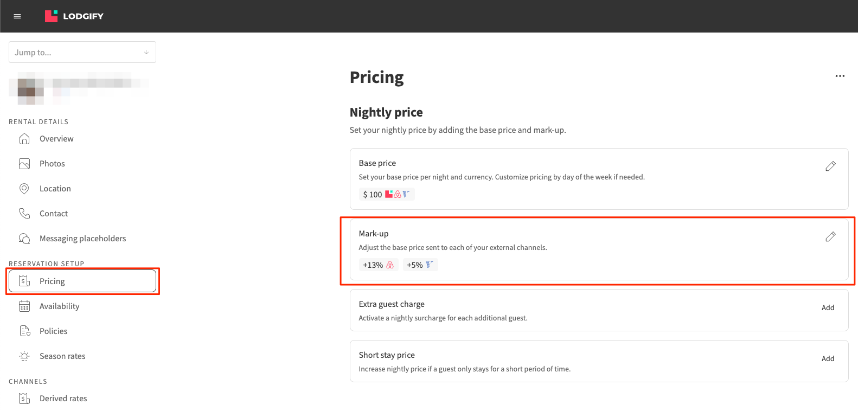Click the Overview house icon
Screen dimensions: 858x411
(x=24, y=139)
